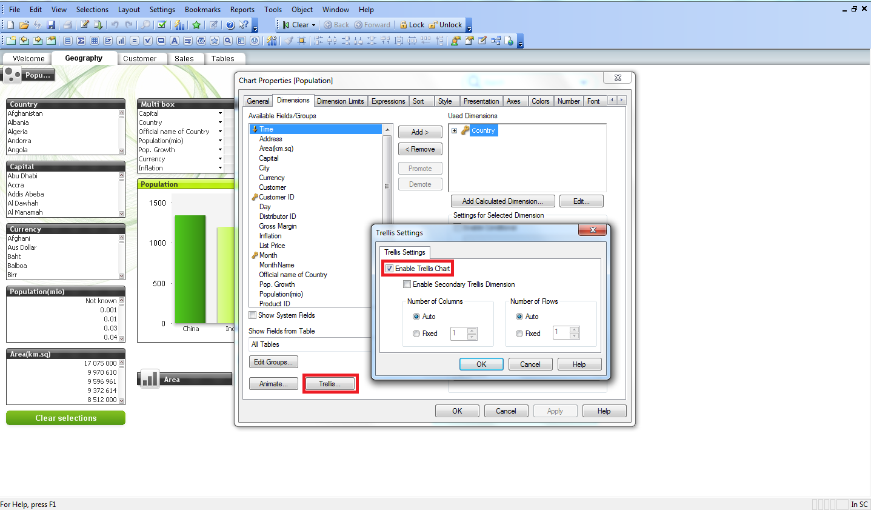Increase the Number of Columns spinner

[x=472, y=330]
